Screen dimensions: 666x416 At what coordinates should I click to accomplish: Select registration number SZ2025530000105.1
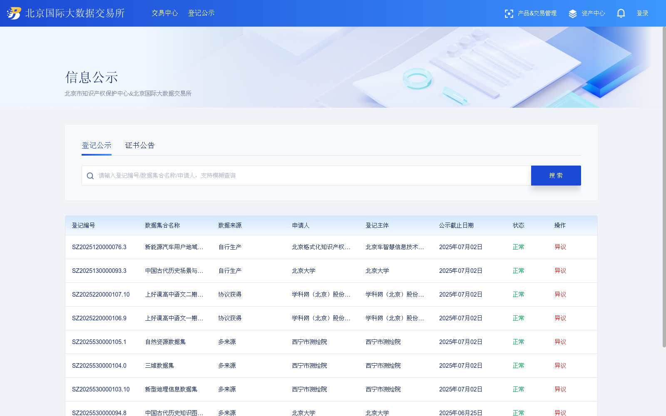click(x=99, y=342)
